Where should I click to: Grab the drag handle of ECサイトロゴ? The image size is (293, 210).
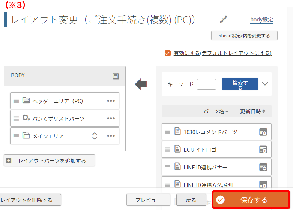click(167, 150)
